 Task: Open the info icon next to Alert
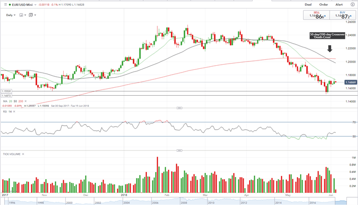pos(353,5)
